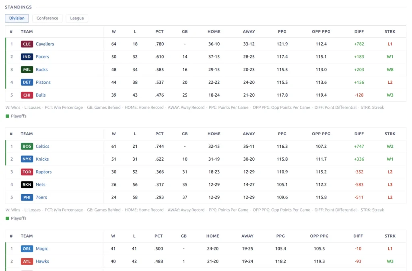Click the BKN team badge
The image size is (412, 271).
tap(27, 184)
